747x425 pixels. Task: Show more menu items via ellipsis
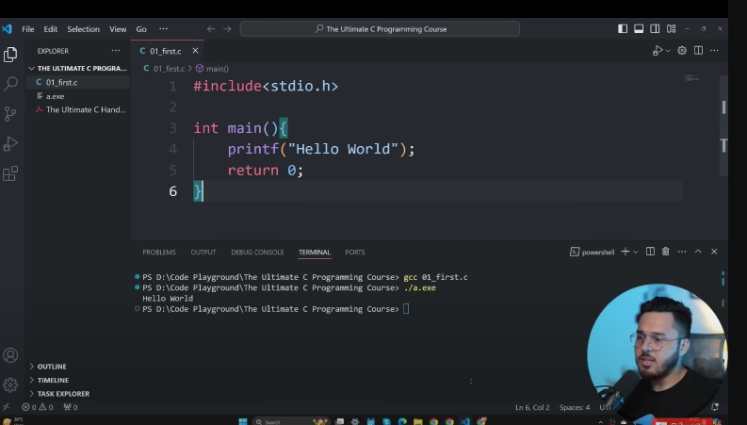pyautogui.click(x=163, y=29)
